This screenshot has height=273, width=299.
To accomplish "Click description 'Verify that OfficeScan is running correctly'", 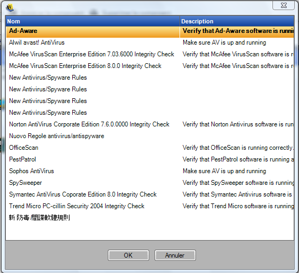I will pyautogui.click(x=238, y=148).
